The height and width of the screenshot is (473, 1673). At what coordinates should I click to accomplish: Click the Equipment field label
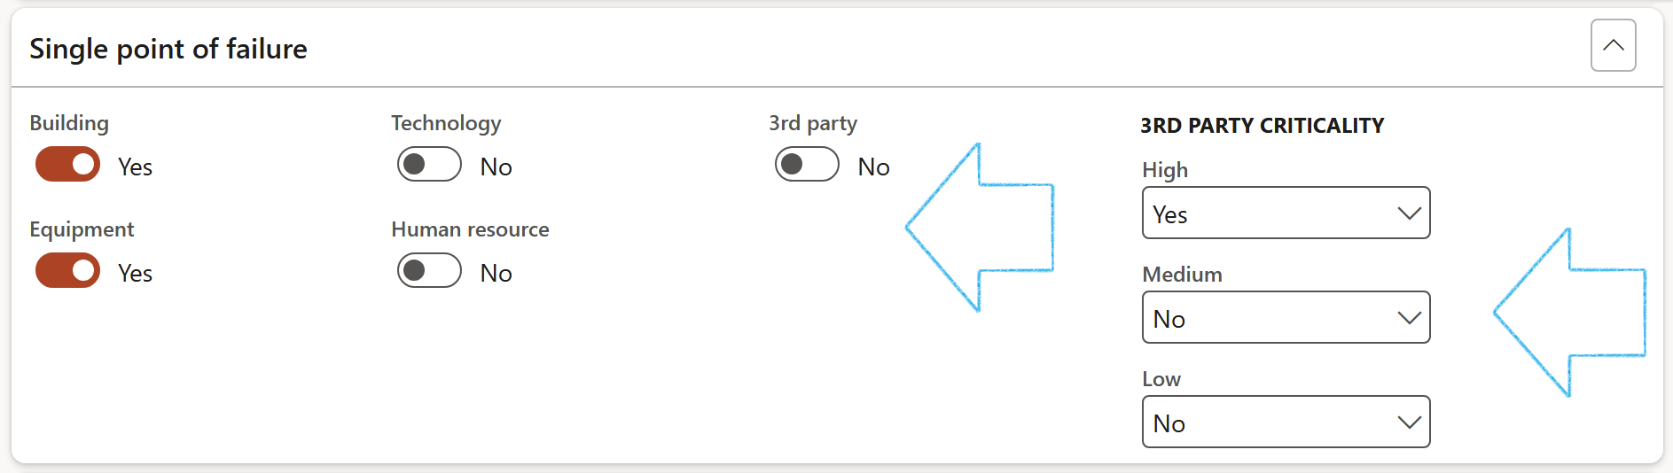point(82,229)
